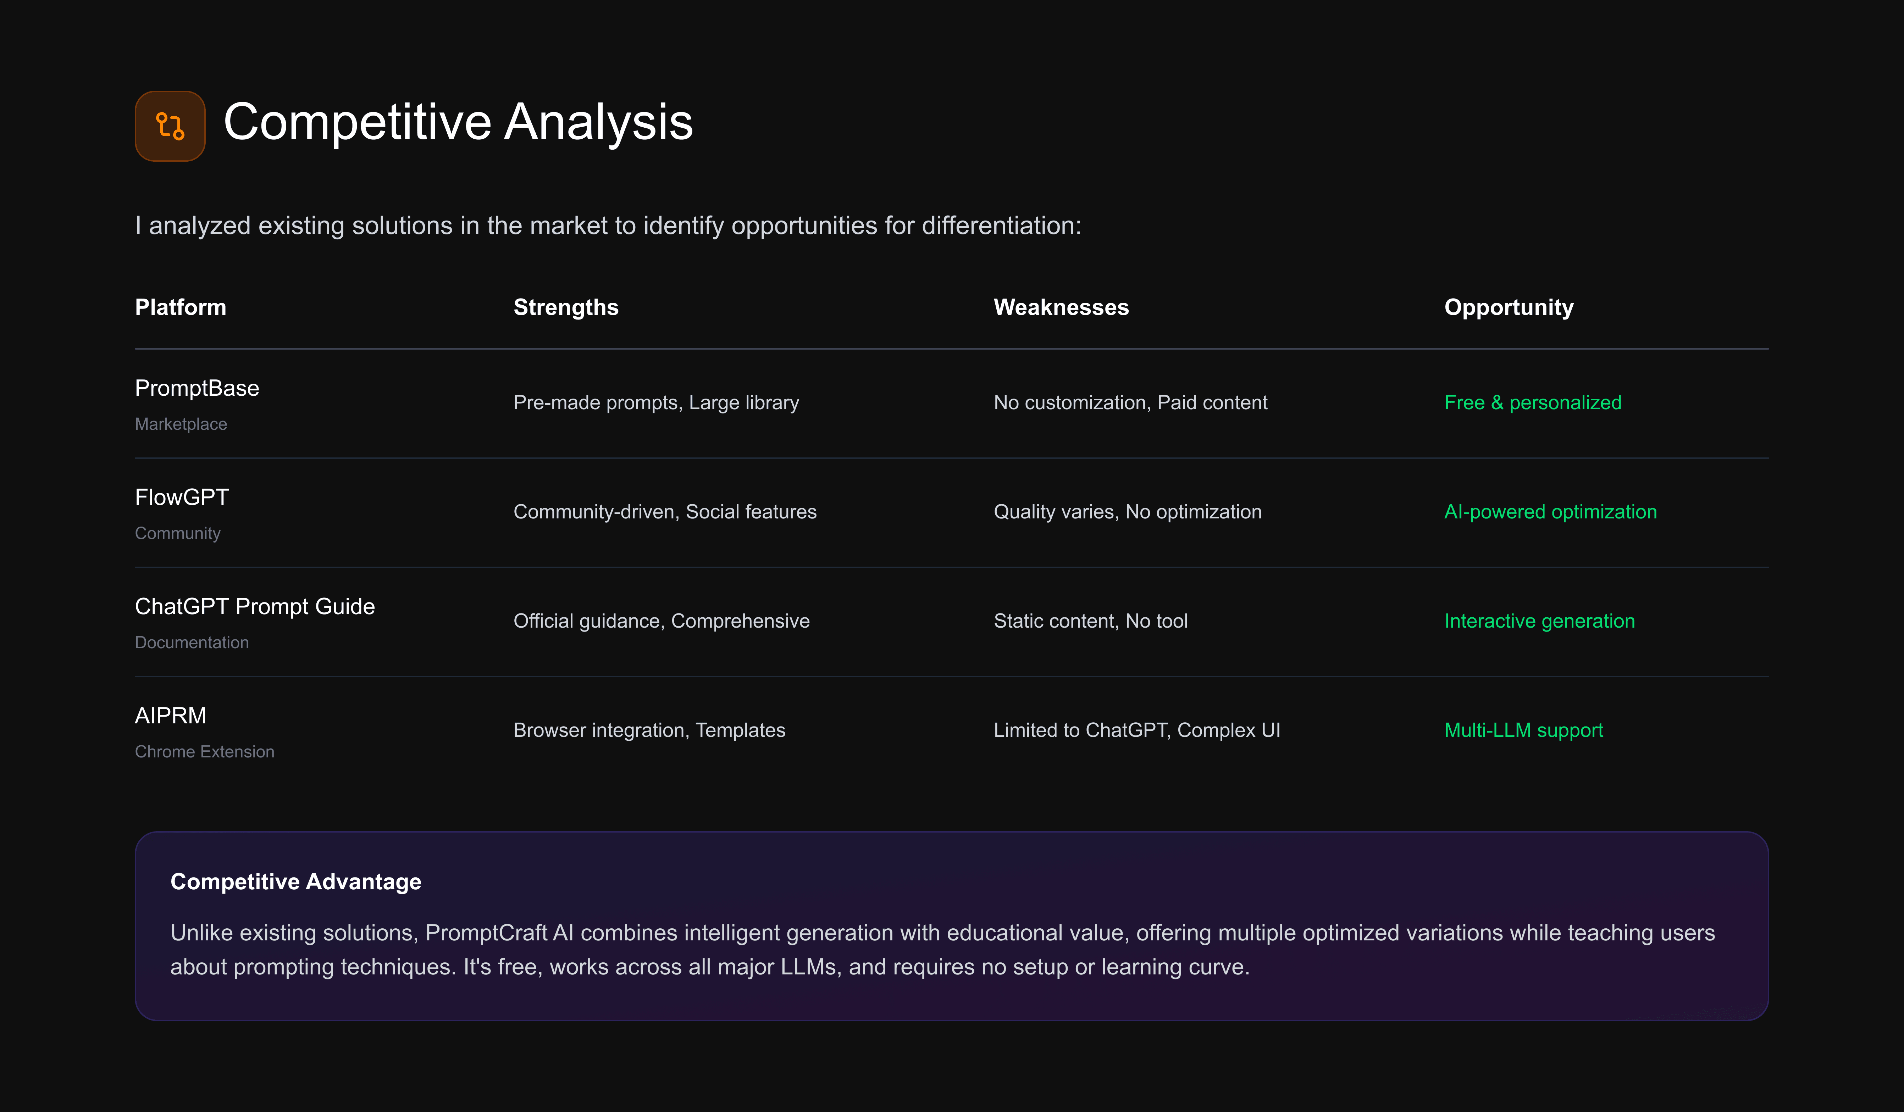Click Limited to ChatGPT, Complex UI cell
The image size is (1904, 1112).
coord(1136,730)
